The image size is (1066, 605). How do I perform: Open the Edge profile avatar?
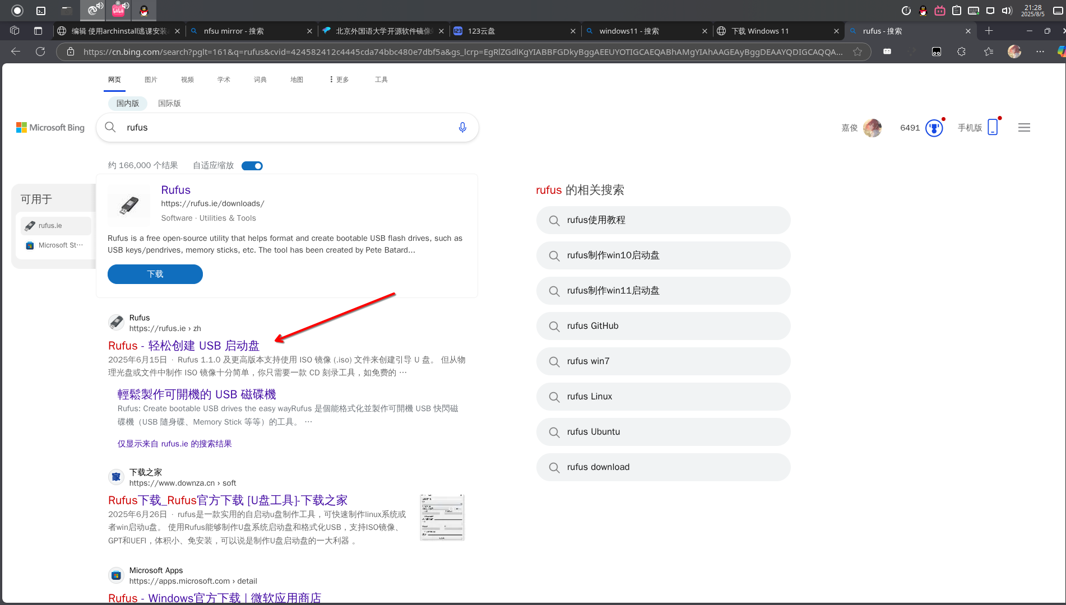[x=1014, y=52]
